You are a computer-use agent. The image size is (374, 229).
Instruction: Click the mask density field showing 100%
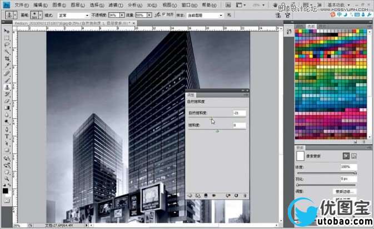[349, 167]
